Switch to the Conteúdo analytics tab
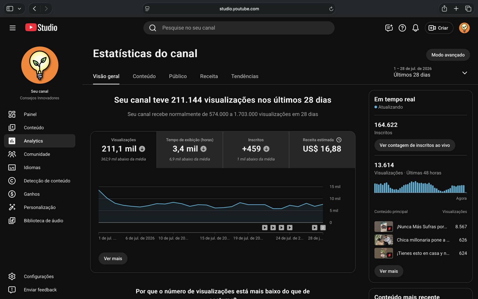 144,76
